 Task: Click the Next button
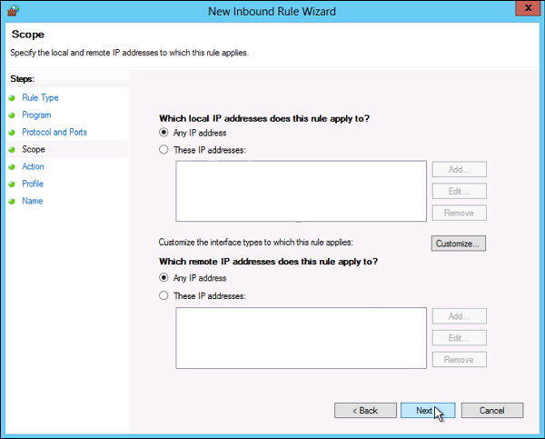[428, 411]
